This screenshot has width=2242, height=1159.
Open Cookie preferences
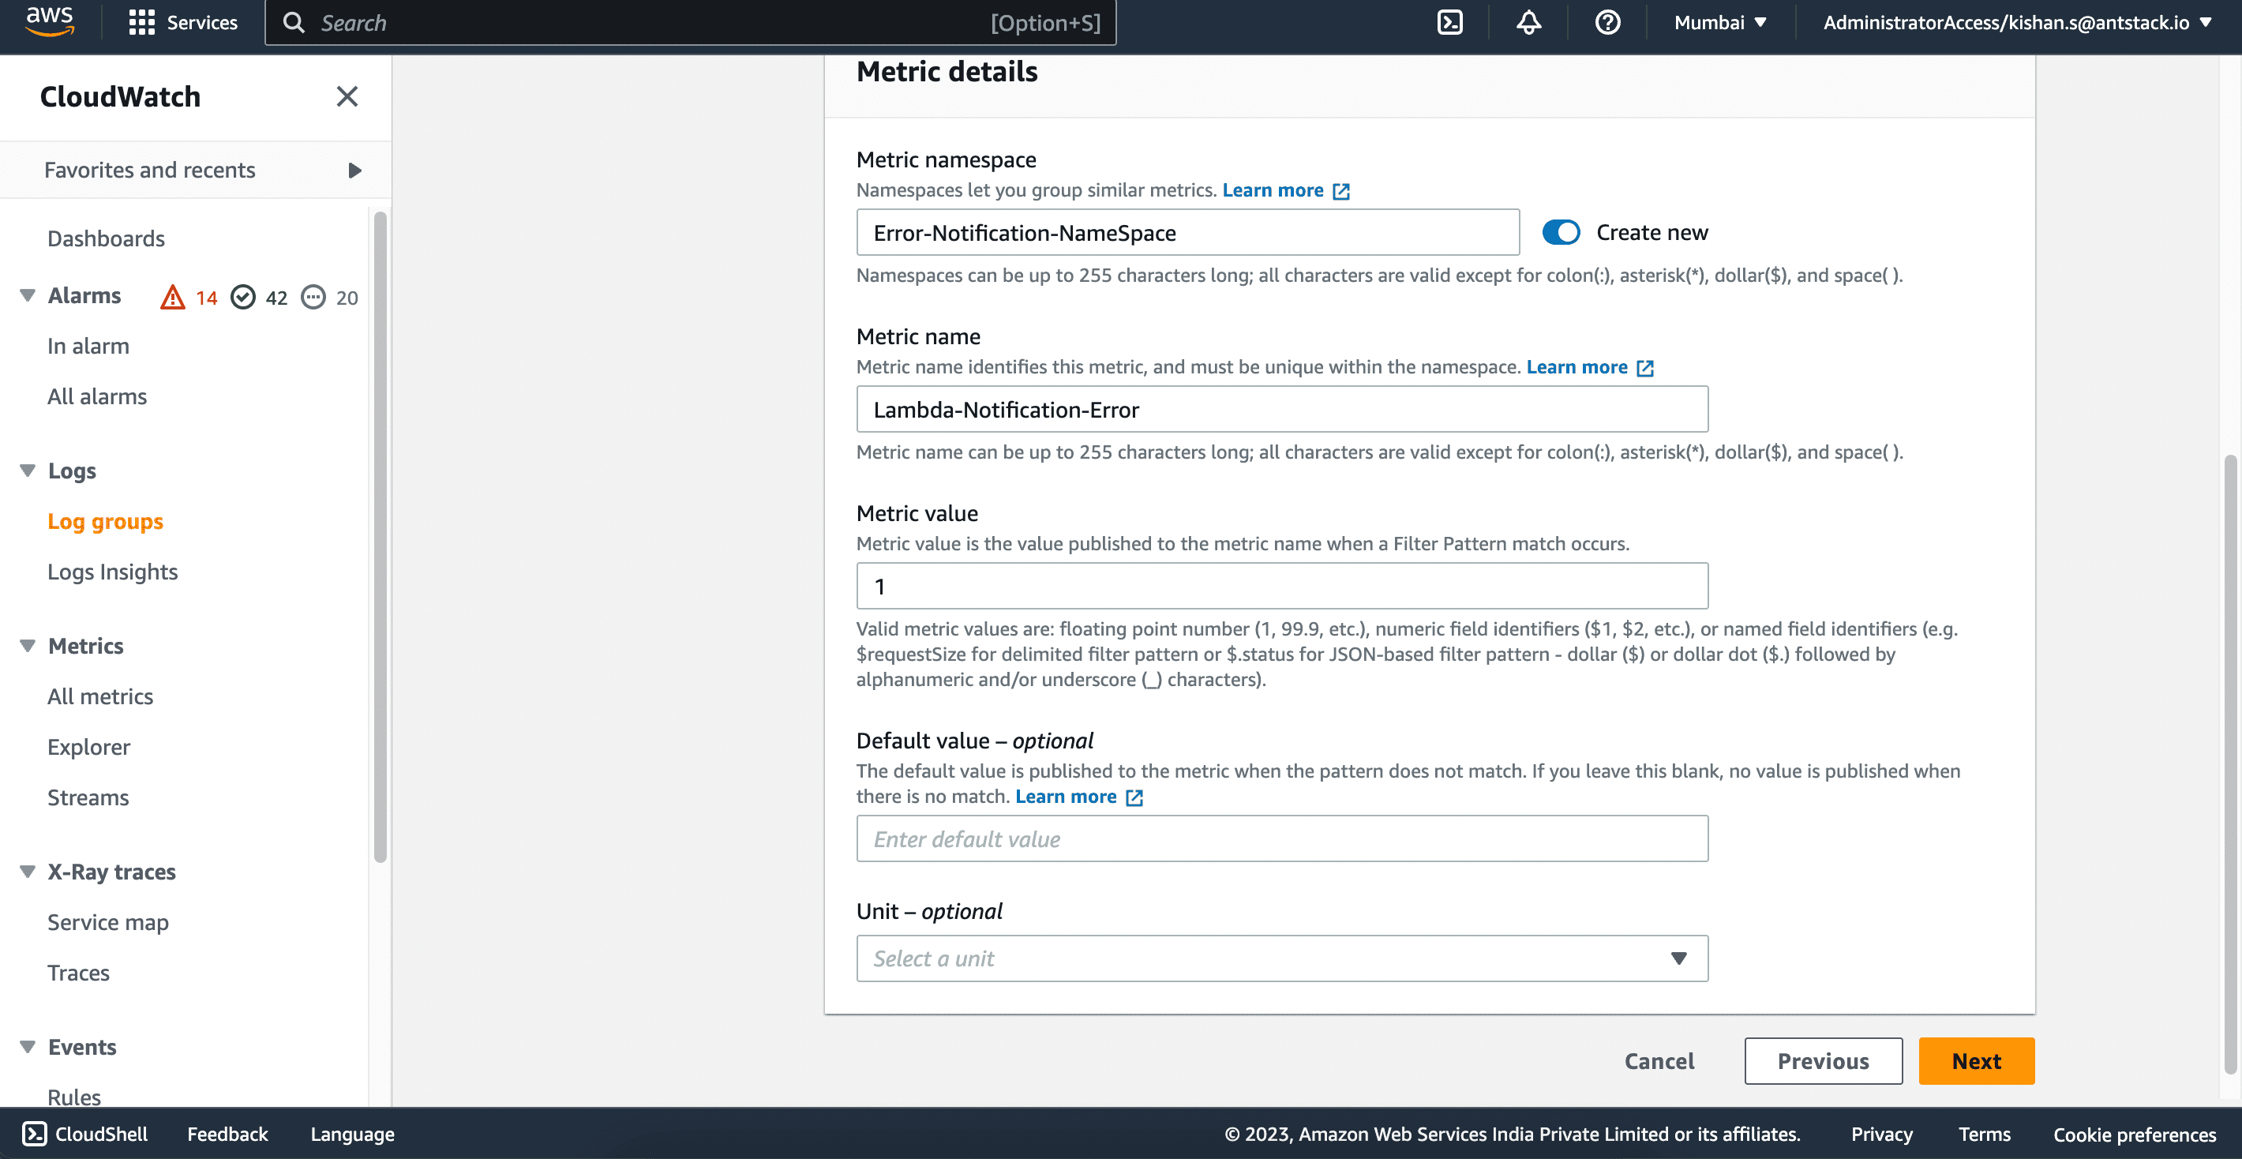click(x=2134, y=1134)
